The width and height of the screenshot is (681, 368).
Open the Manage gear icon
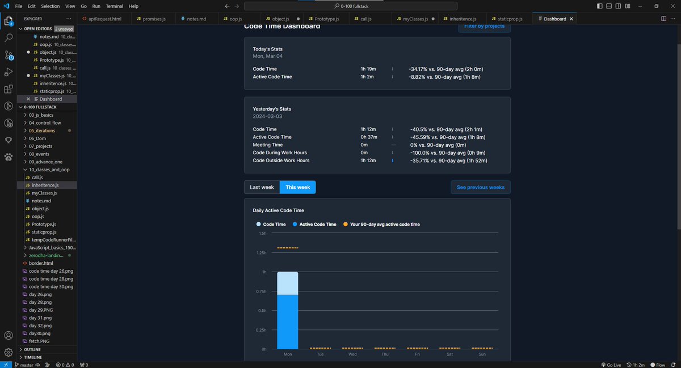pos(9,353)
